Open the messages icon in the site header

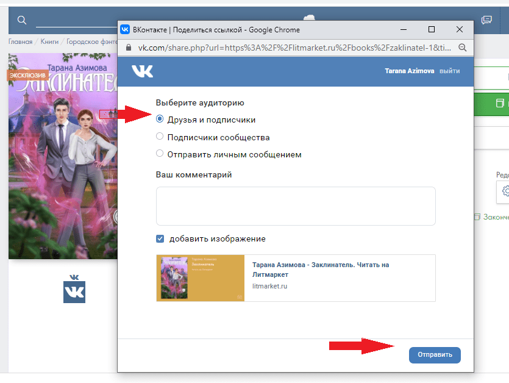click(486, 20)
